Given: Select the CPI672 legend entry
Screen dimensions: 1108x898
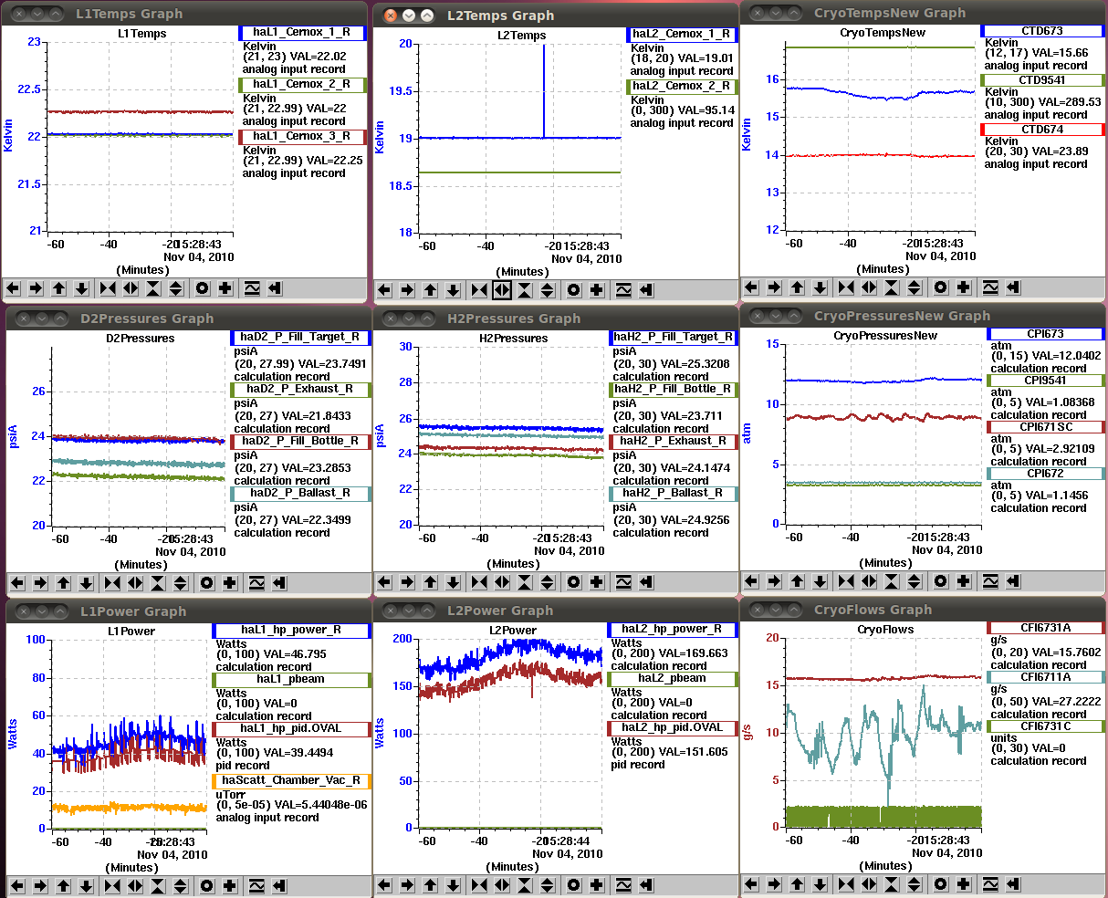Looking at the screenshot, I should [1046, 474].
